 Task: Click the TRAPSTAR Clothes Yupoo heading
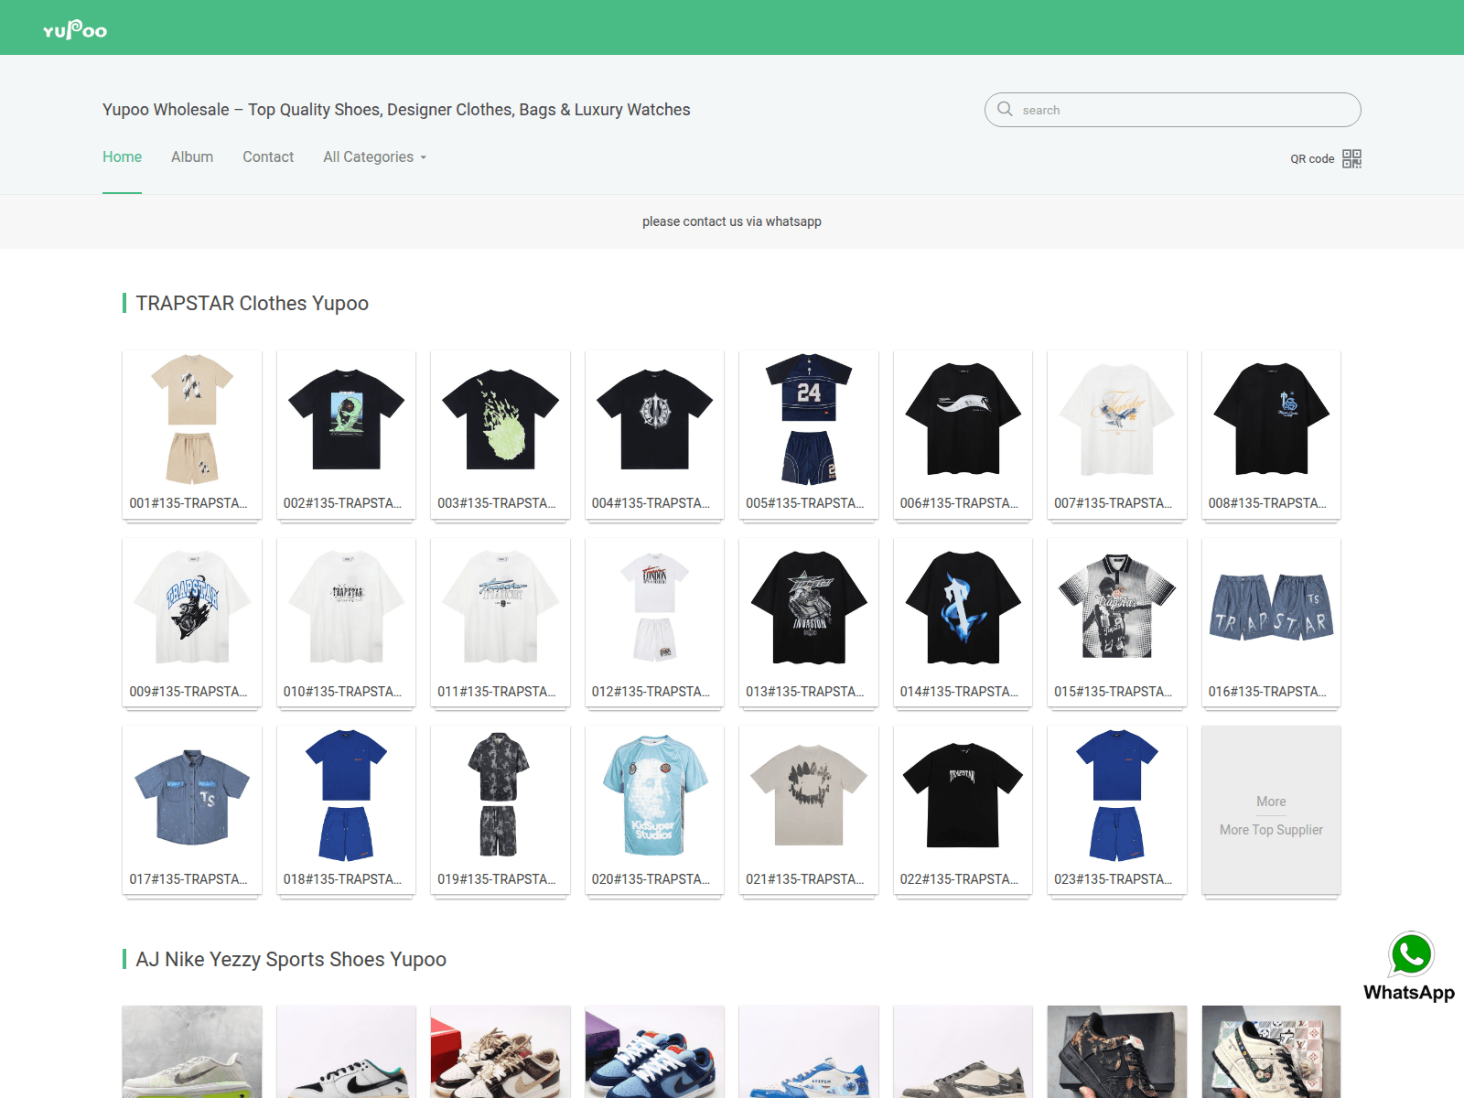click(252, 303)
